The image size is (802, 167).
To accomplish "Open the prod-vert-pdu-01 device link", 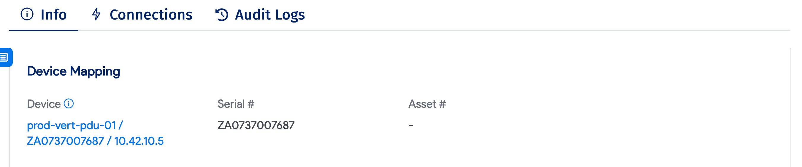I will (x=71, y=126).
